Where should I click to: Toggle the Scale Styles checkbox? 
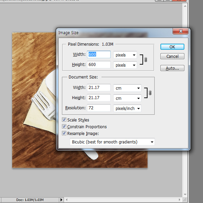click(64, 120)
